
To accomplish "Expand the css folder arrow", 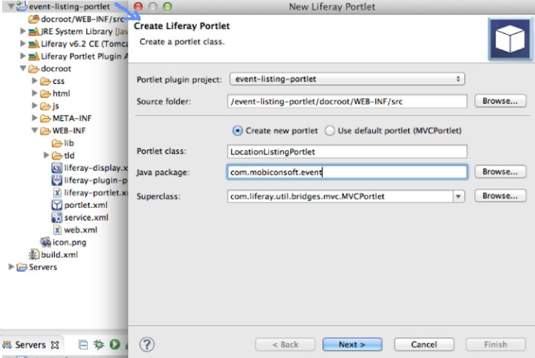I will [x=34, y=81].
